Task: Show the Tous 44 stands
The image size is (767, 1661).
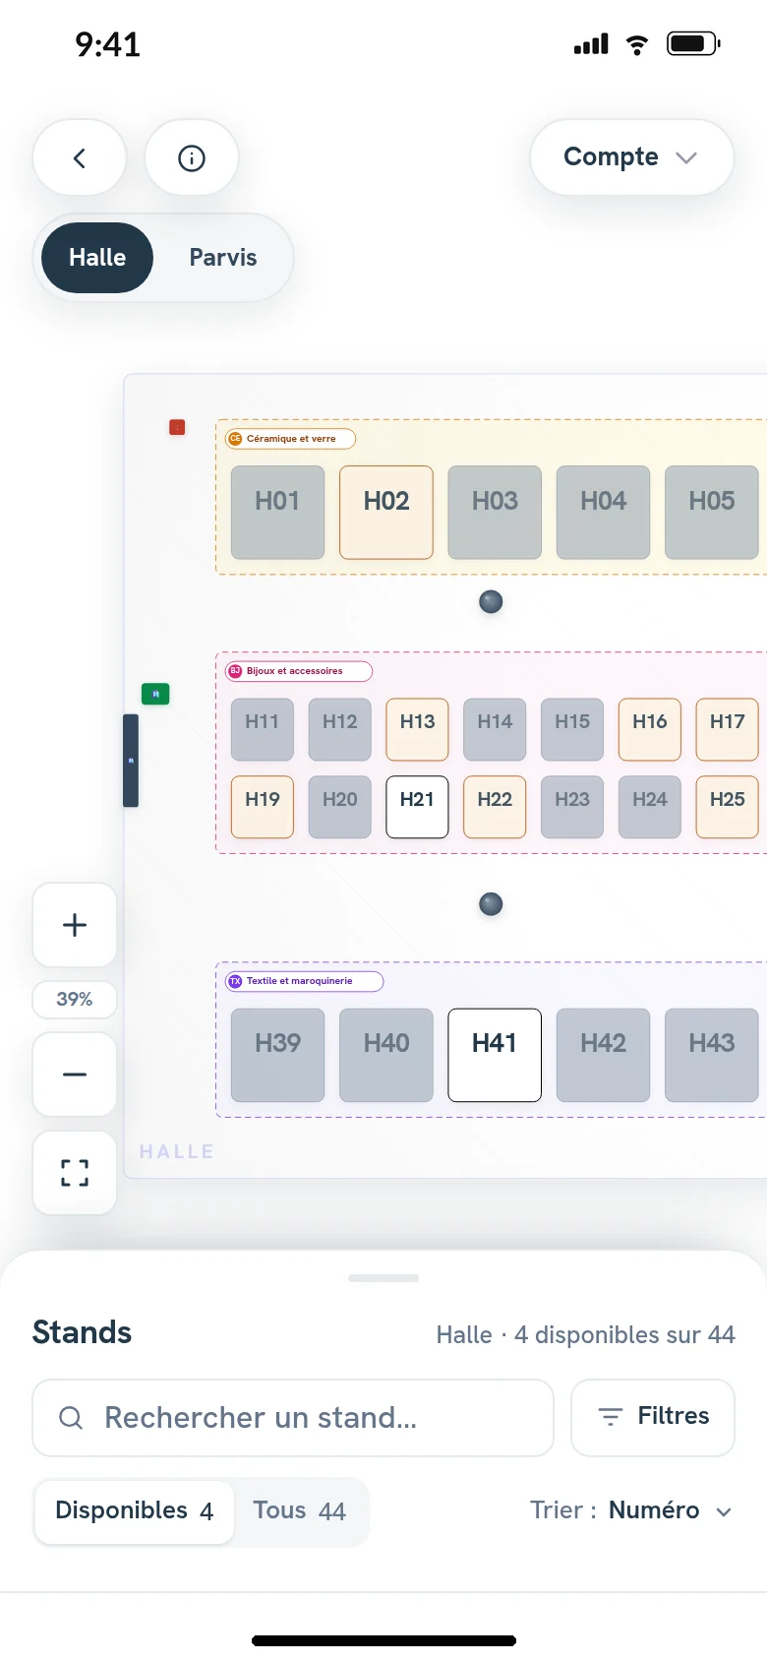Action: tap(300, 1510)
